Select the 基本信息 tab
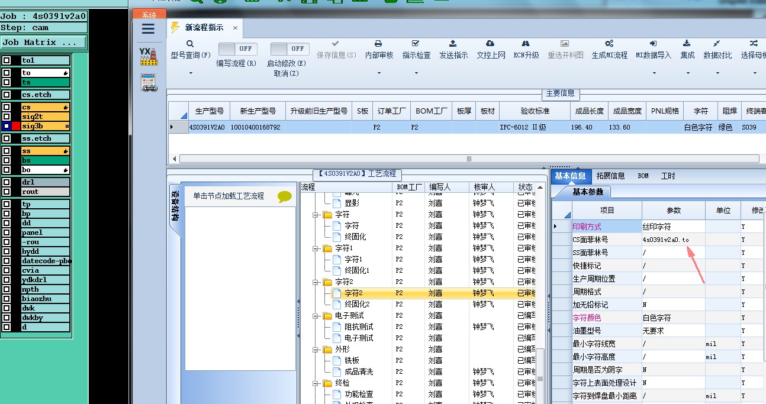This screenshot has width=766, height=404. tap(571, 176)
